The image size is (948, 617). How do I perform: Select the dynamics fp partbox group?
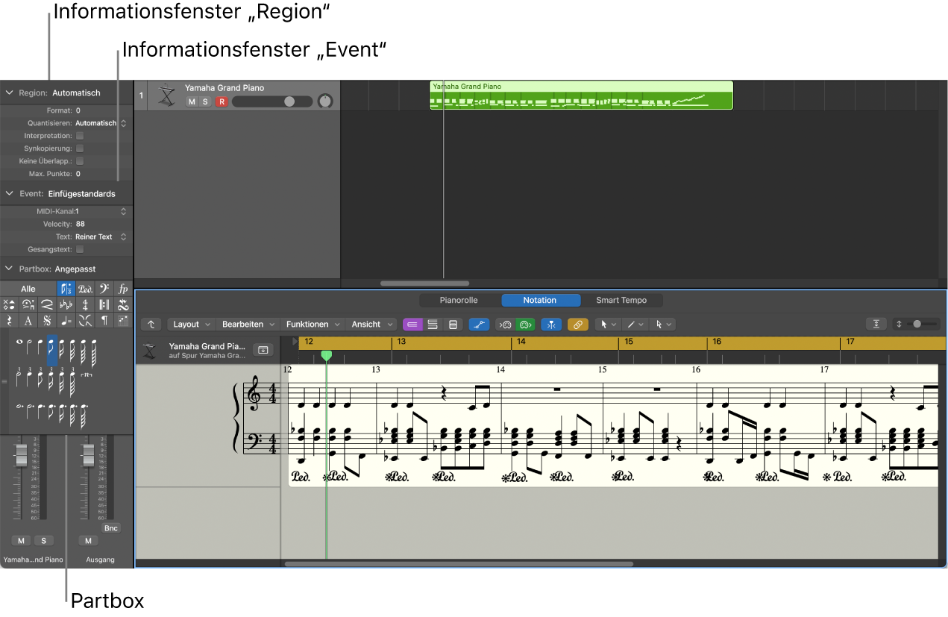tap(123, 289)
